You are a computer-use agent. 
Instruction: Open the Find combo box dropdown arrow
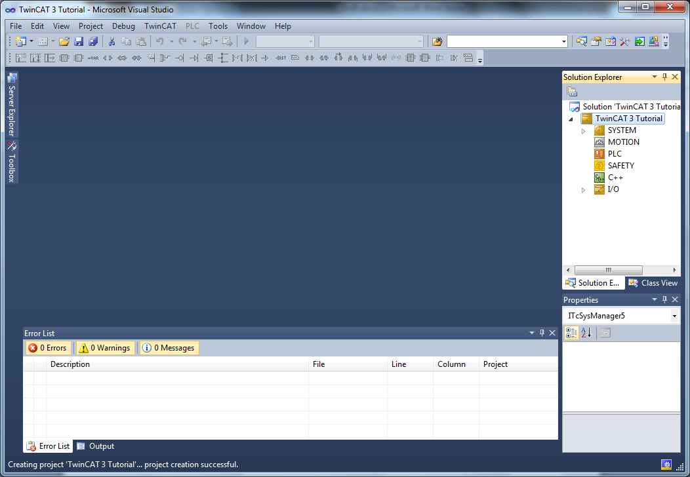coord(563,42)
